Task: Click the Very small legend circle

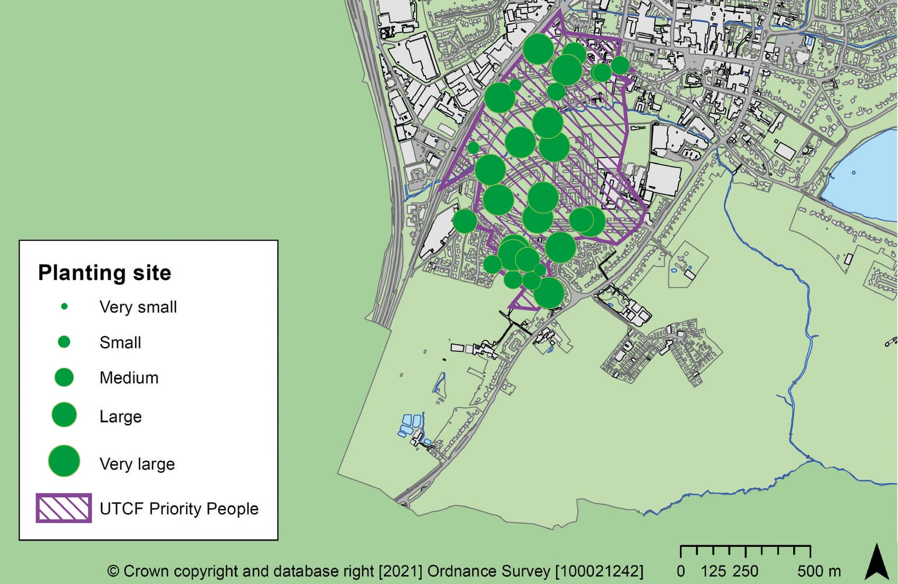Action: (65, 306)
